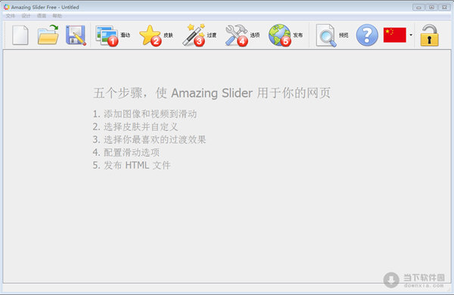454x295 pixels.
Task: Open help via blue question mark
Action: pos(367,36)
